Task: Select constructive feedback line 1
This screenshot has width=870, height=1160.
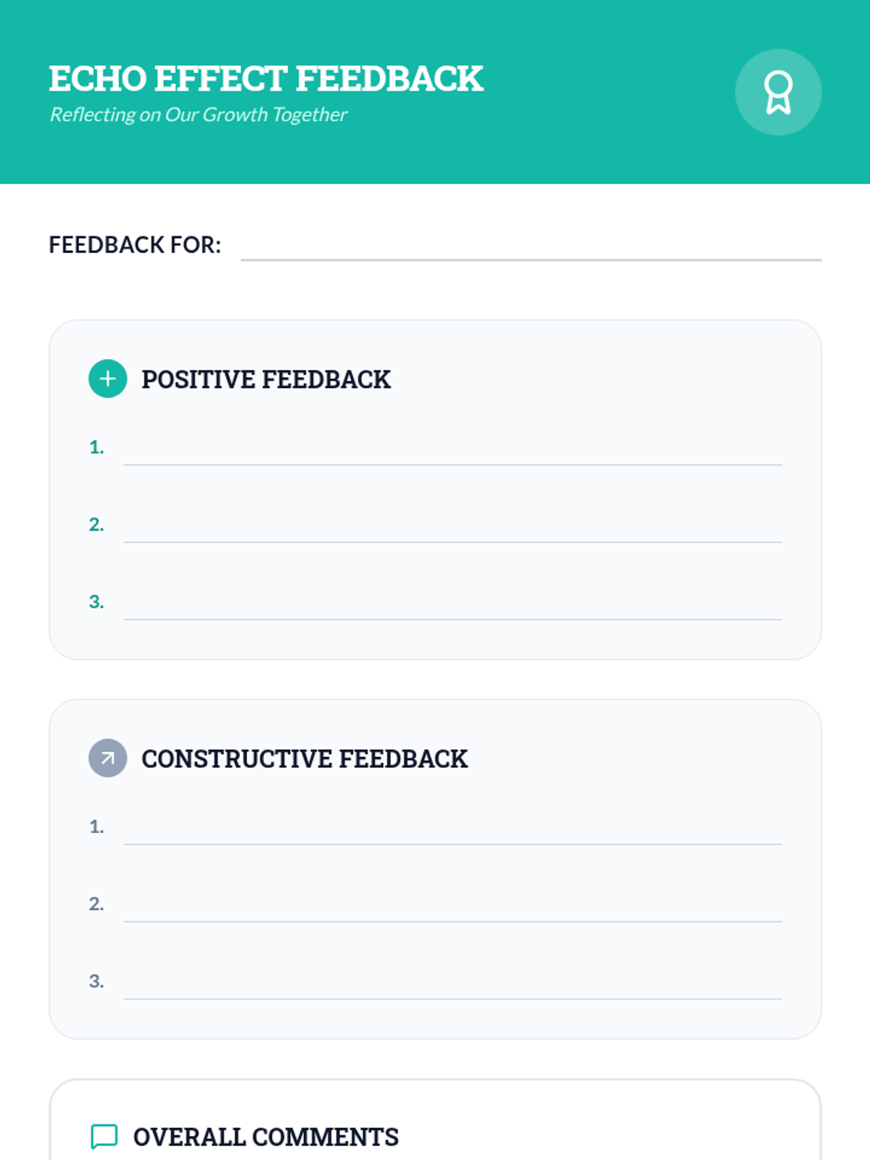Action: pyautogui.click(x=452, y=829)
